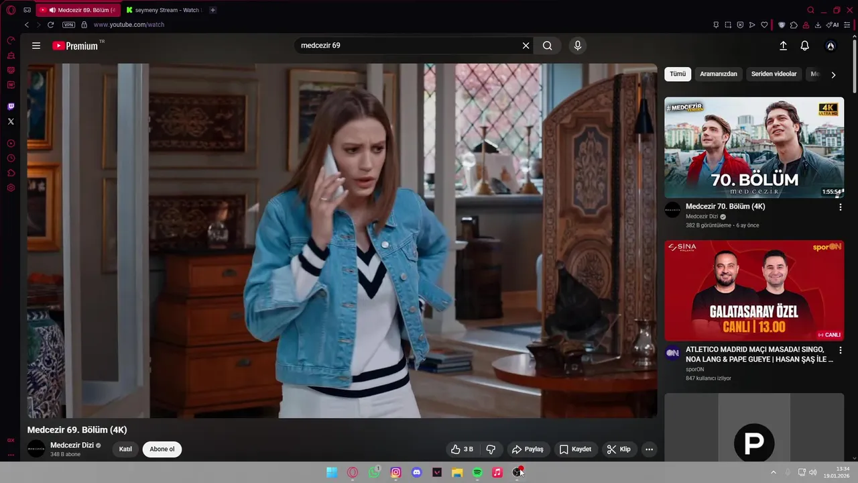Viewport: 858px width, 483px height.
Task: Go to YouTube Premium home logo
Action: [76, 46]
